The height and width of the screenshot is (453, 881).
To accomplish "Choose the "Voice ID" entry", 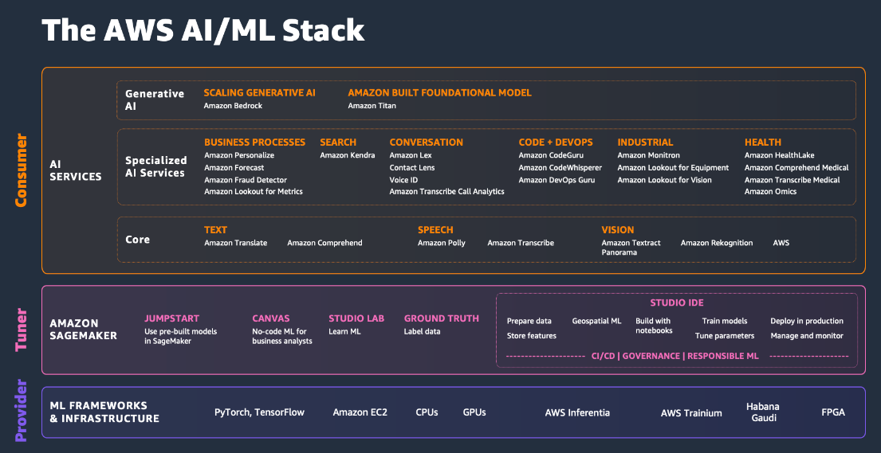I will tap(403, 180).
